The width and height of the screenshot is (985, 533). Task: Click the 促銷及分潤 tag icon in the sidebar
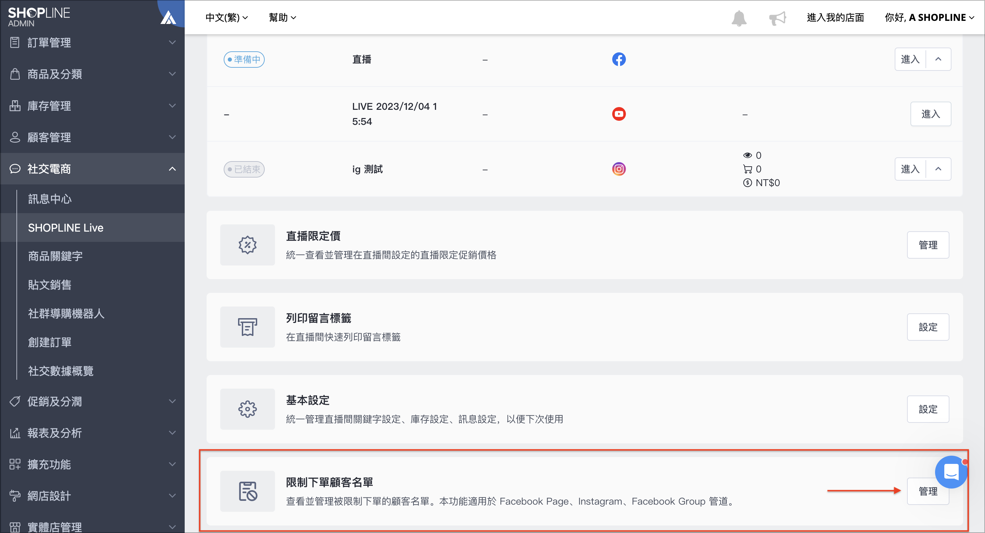[14, 402]
